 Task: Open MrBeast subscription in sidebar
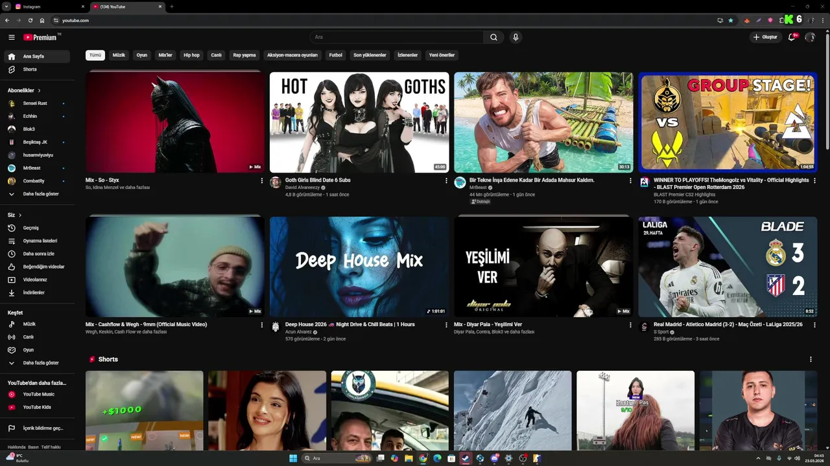click(38, 168)
